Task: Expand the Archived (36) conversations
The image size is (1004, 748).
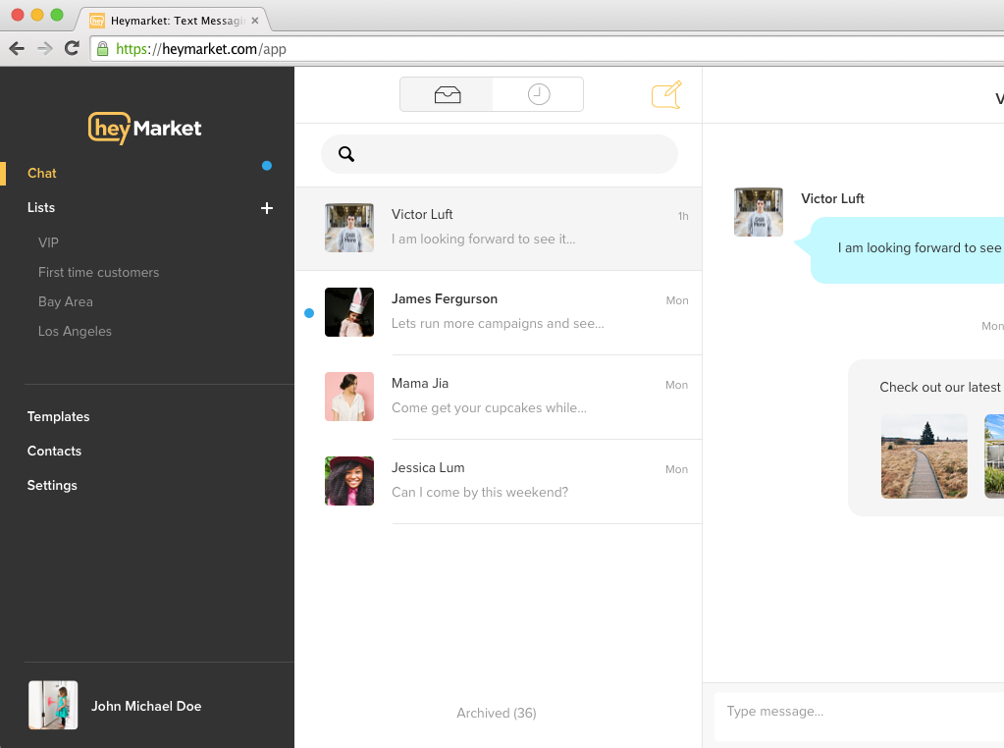Action: 497,713
